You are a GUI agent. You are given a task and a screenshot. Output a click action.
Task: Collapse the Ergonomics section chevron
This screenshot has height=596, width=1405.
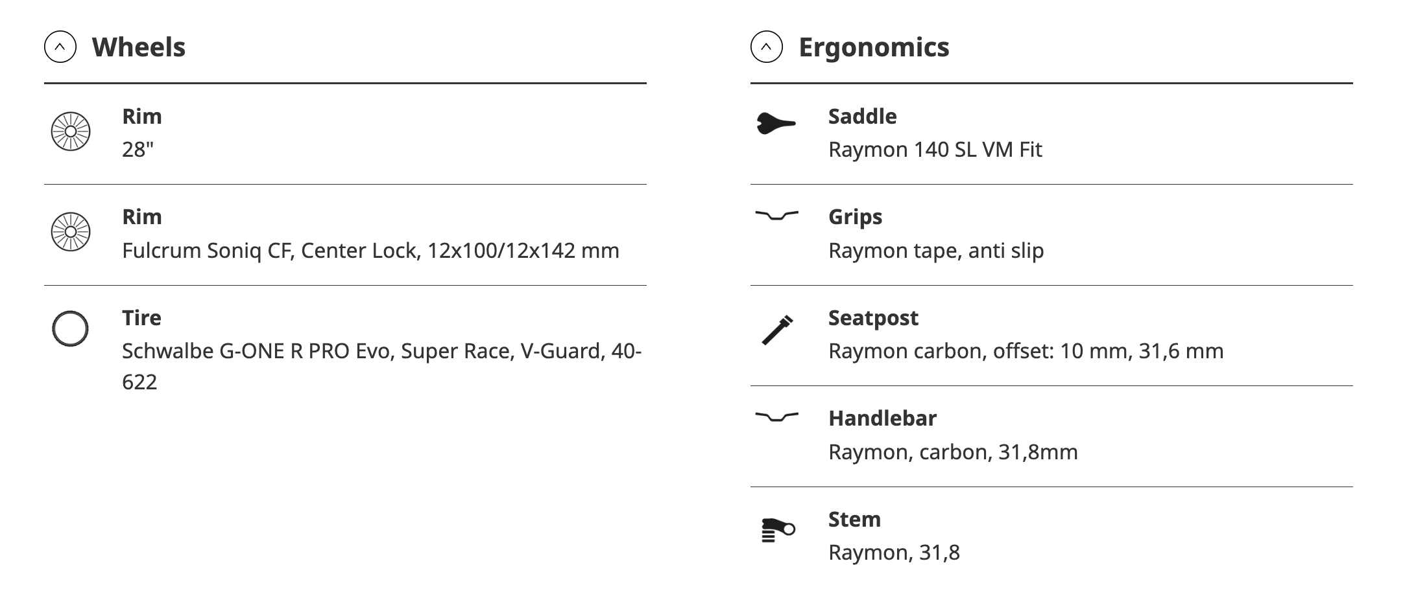766,47
